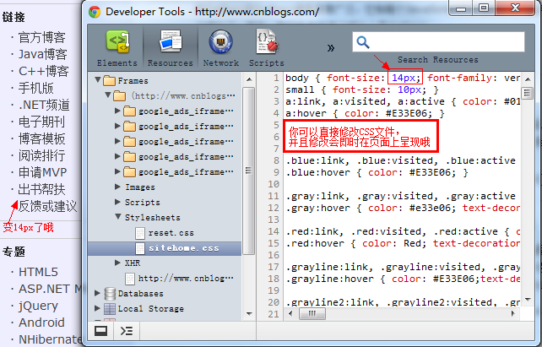The image size is (542, 347).
Task: Open 官方博客 link in page
Action: pyautogui.click(x=41, y=38)
